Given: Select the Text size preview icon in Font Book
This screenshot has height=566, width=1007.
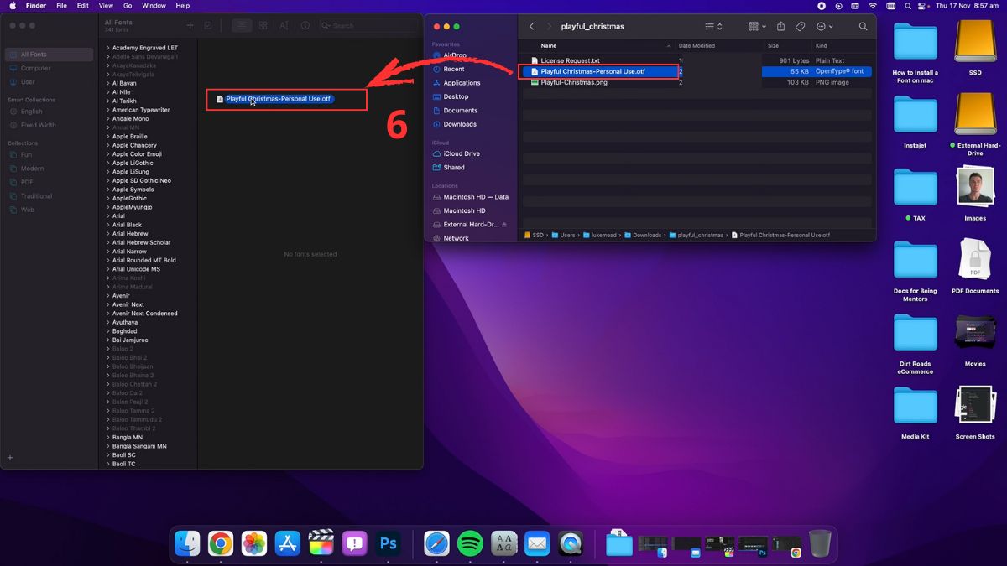Looking at the screenshot, I should point(285,25).
